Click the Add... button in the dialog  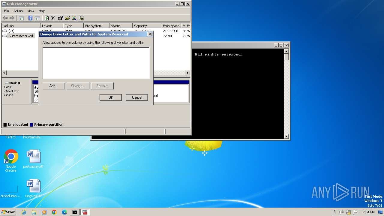point(54,86)
